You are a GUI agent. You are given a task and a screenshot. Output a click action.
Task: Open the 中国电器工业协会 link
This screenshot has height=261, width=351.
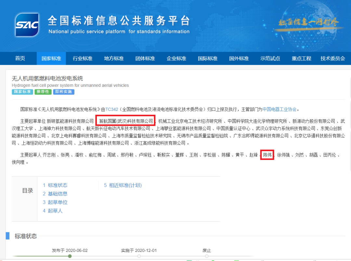pyautogui.click(x=279, y=109)
